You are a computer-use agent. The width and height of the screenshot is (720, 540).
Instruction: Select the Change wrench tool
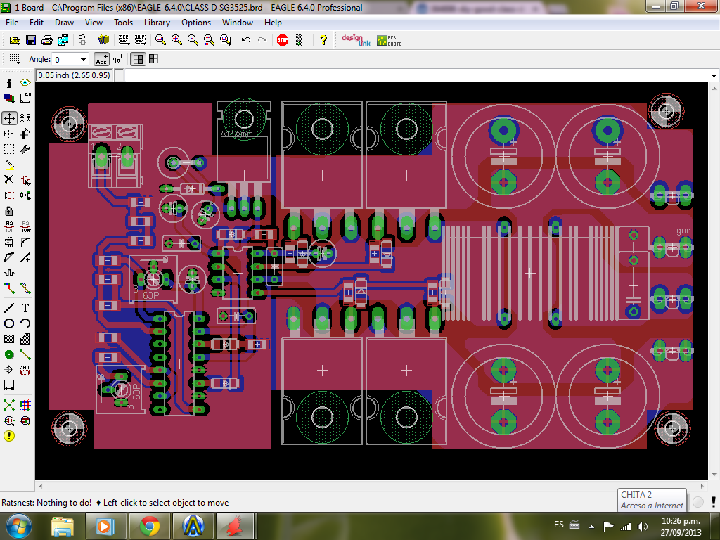pos(25,149)
